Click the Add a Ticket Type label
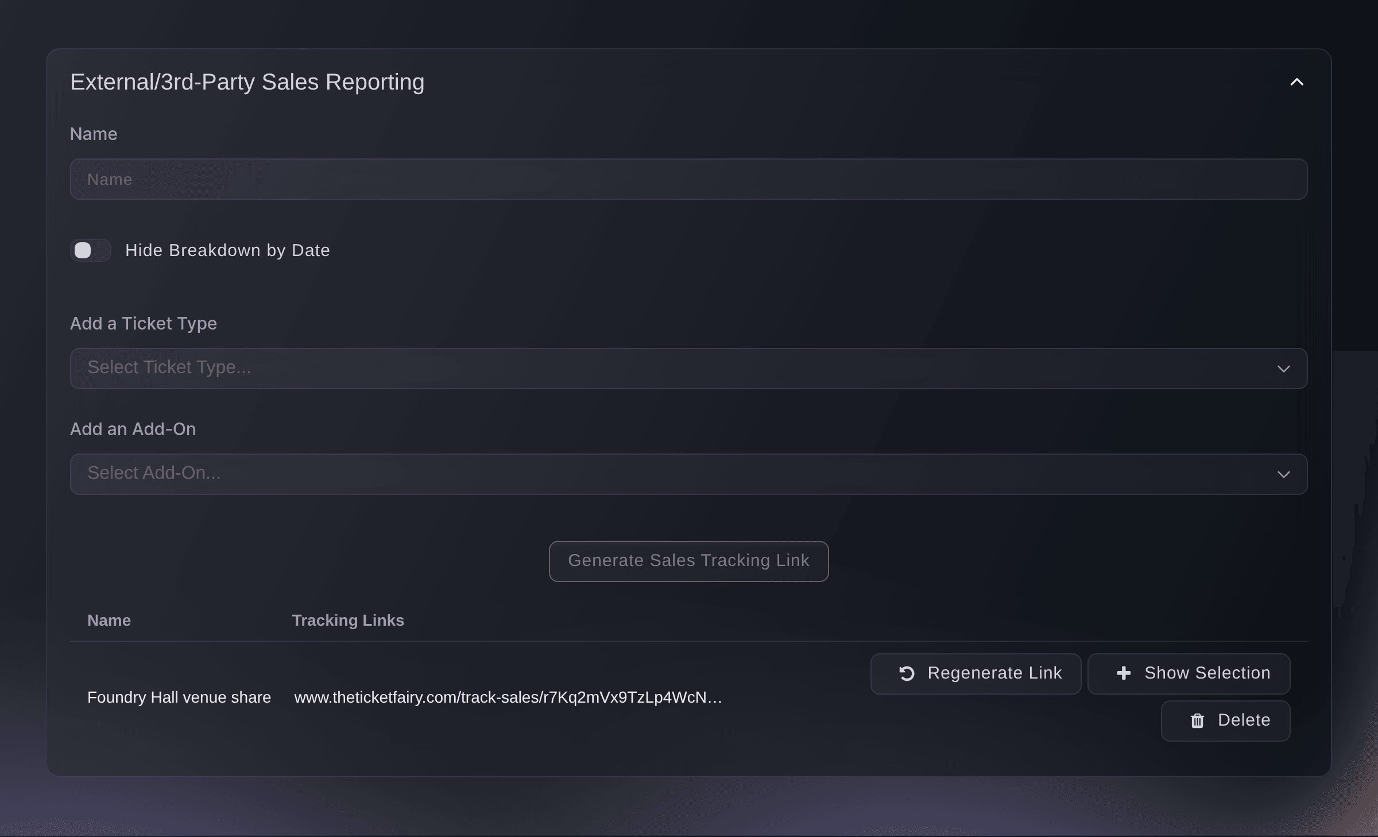This screenshot has width=1378, height=837. point(144,324)
